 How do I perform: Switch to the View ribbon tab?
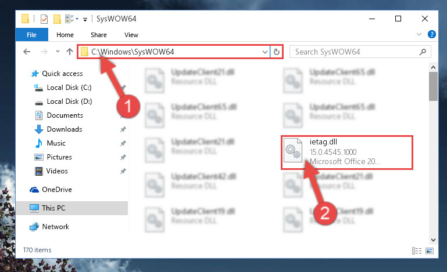[x=131, y=35]
